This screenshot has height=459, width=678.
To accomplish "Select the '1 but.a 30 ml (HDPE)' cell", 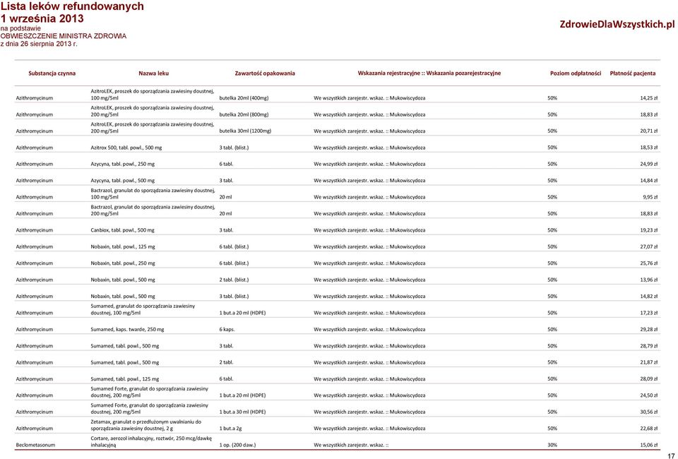I will [x=242, y=412].
